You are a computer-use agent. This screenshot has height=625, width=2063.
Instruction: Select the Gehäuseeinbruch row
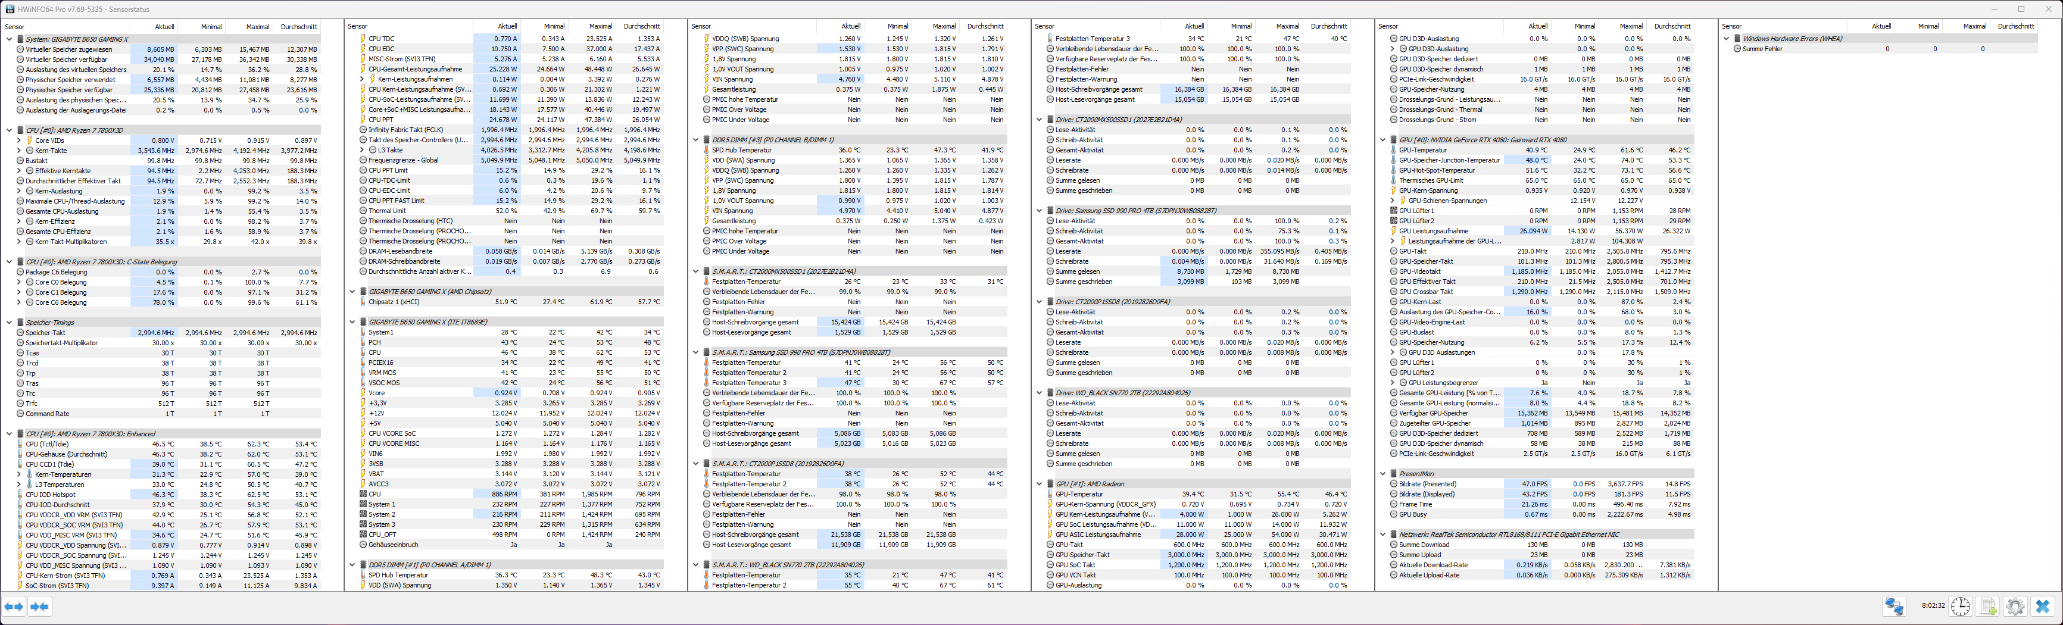click(x=511, y=545)
